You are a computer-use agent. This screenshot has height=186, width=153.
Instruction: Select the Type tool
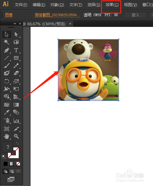tap(16, 50)
